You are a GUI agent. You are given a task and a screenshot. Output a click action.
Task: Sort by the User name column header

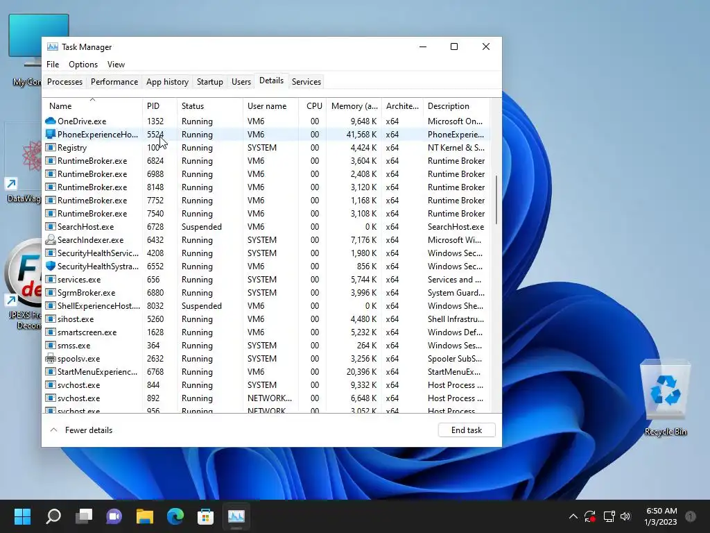270,105
